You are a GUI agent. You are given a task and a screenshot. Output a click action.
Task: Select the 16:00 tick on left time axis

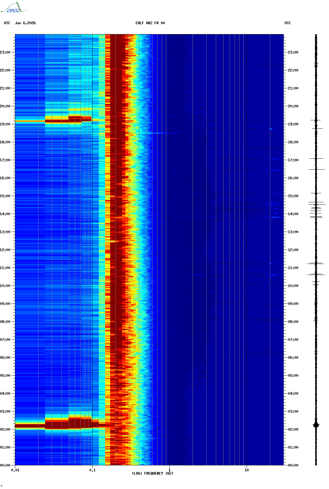click(5, 178)
